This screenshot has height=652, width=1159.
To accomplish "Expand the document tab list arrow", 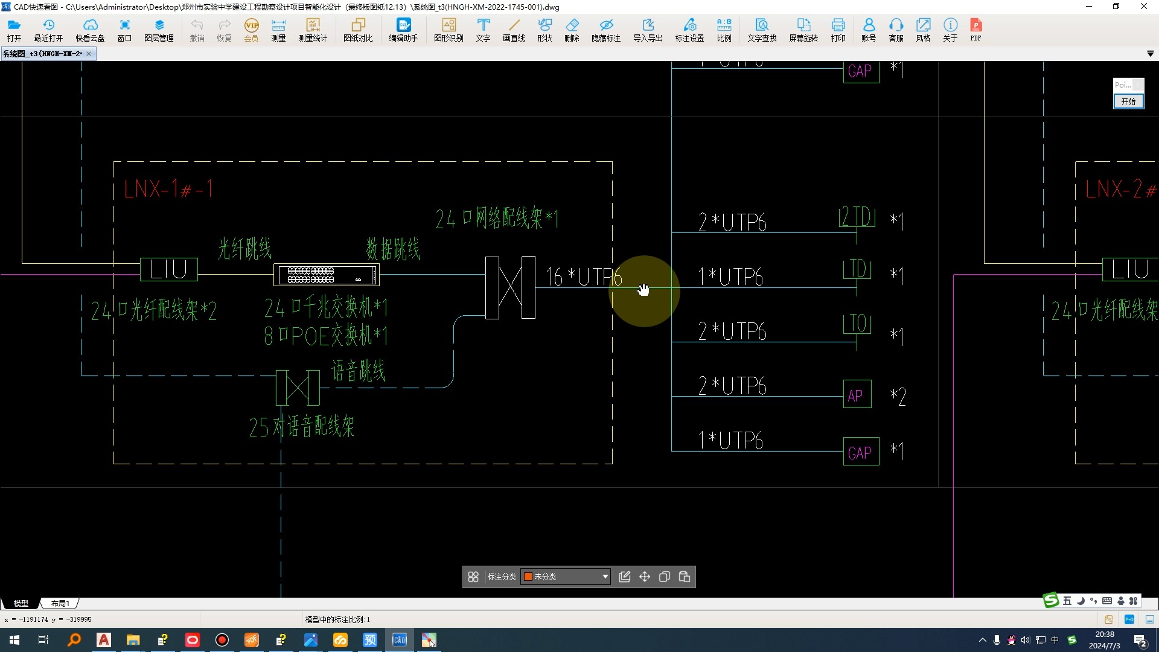I will click(1150, 54).
